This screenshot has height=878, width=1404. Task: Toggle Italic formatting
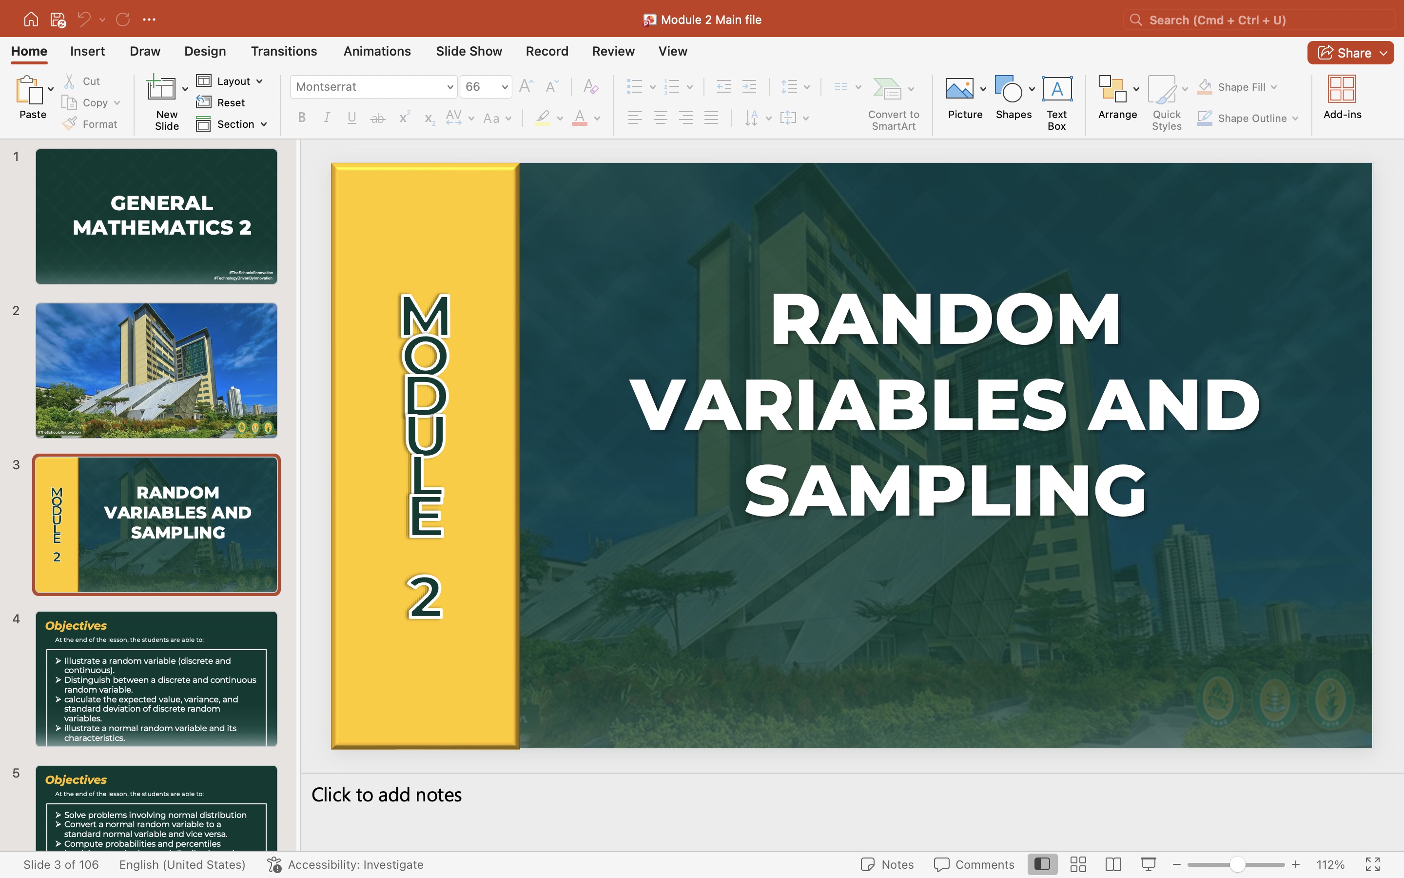tap(327, 118)
